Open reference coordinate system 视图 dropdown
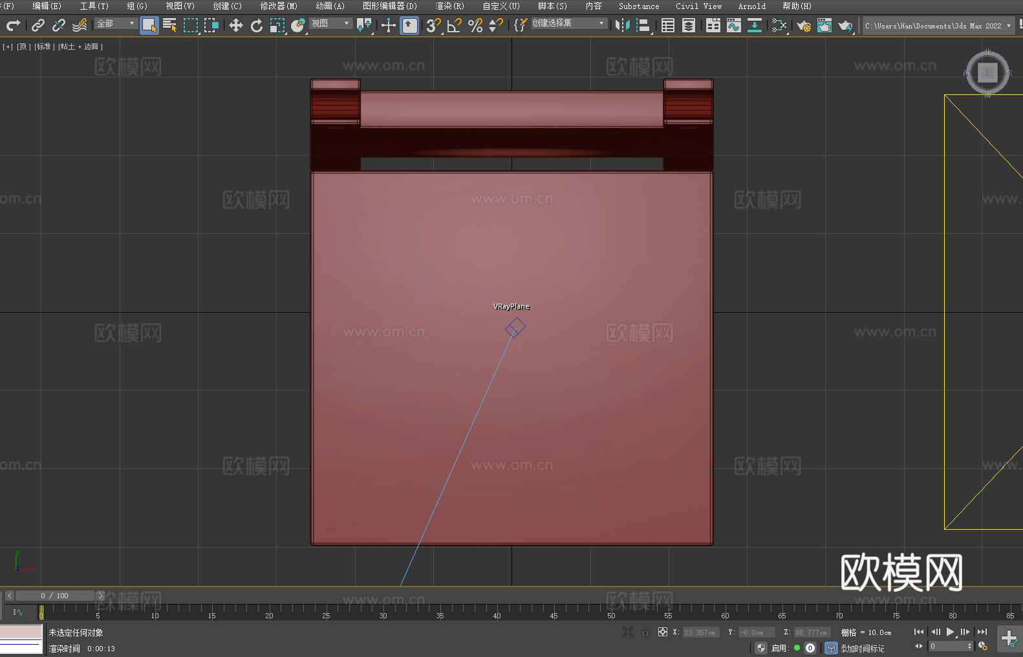Image resolution: width=1023 pixels, height=657 pixels. point(330,23)
